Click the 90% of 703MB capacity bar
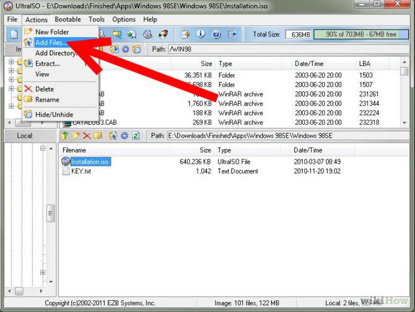Viewport: 415px width, 312px height. pos(361,35)
